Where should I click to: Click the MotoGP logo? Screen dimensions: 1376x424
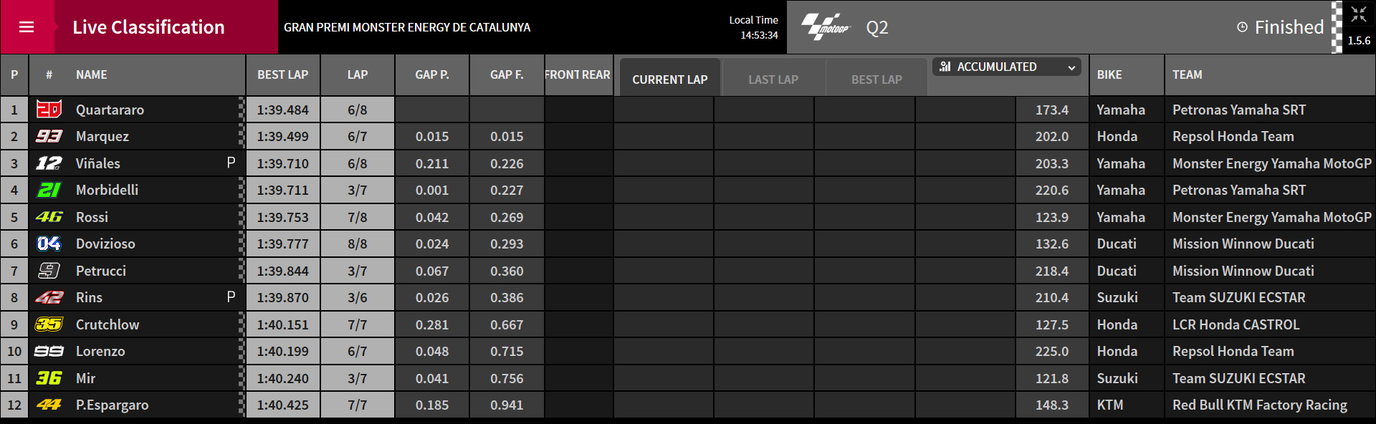click(x=825, y=27)
